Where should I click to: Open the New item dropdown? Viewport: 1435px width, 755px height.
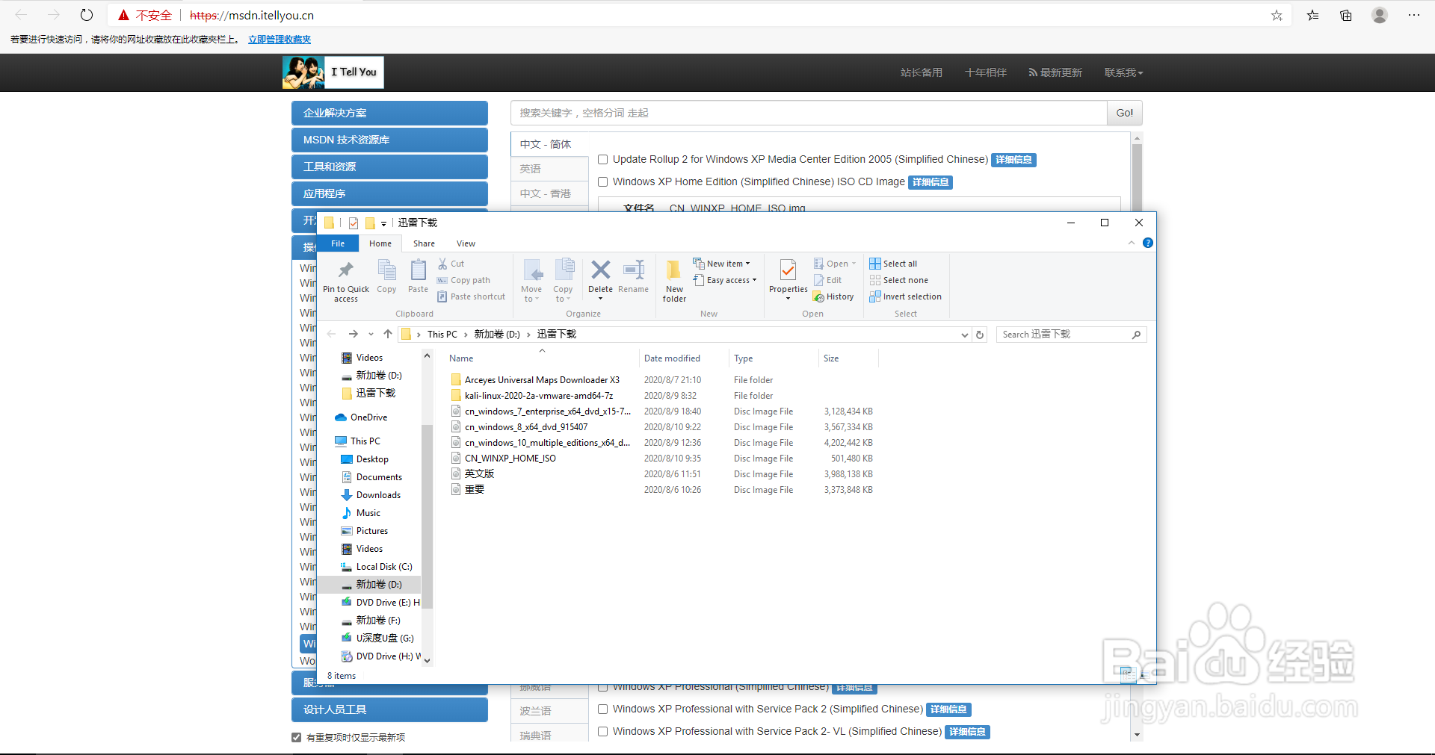pyautogui.click(x=721, y=264)
